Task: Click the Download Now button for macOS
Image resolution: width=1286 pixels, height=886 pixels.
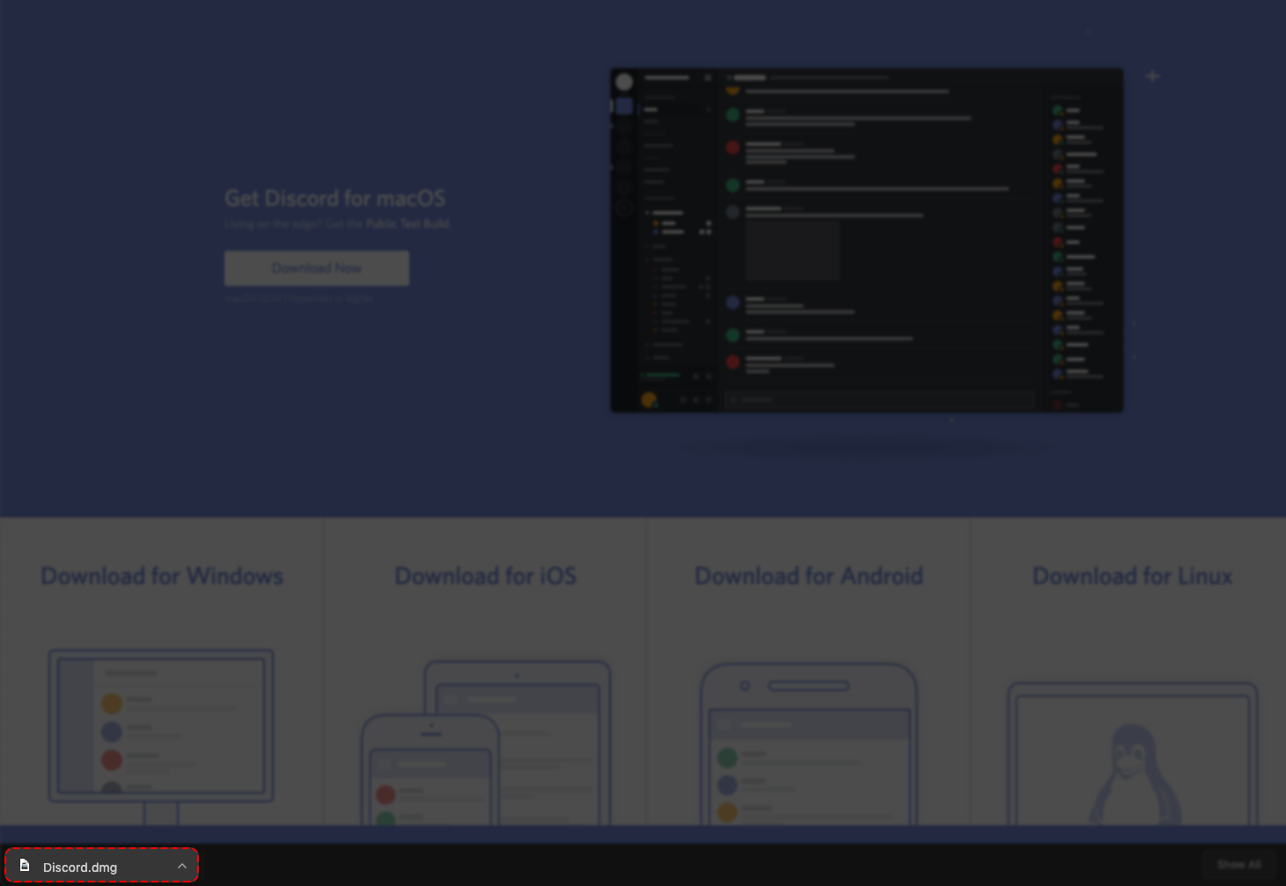Action: click(x=317, y=268)
